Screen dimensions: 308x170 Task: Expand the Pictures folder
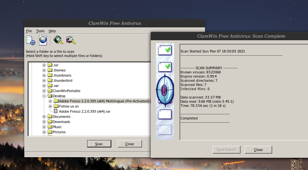[x=44, y=132]
